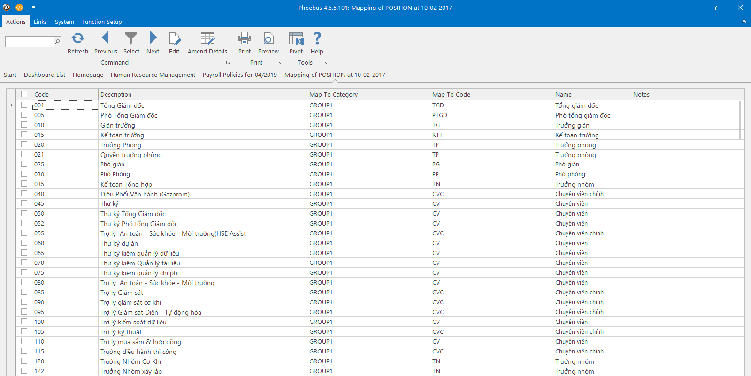Check the row checkbox for code 035
The image size is (751, 376).
click(24, 184)
